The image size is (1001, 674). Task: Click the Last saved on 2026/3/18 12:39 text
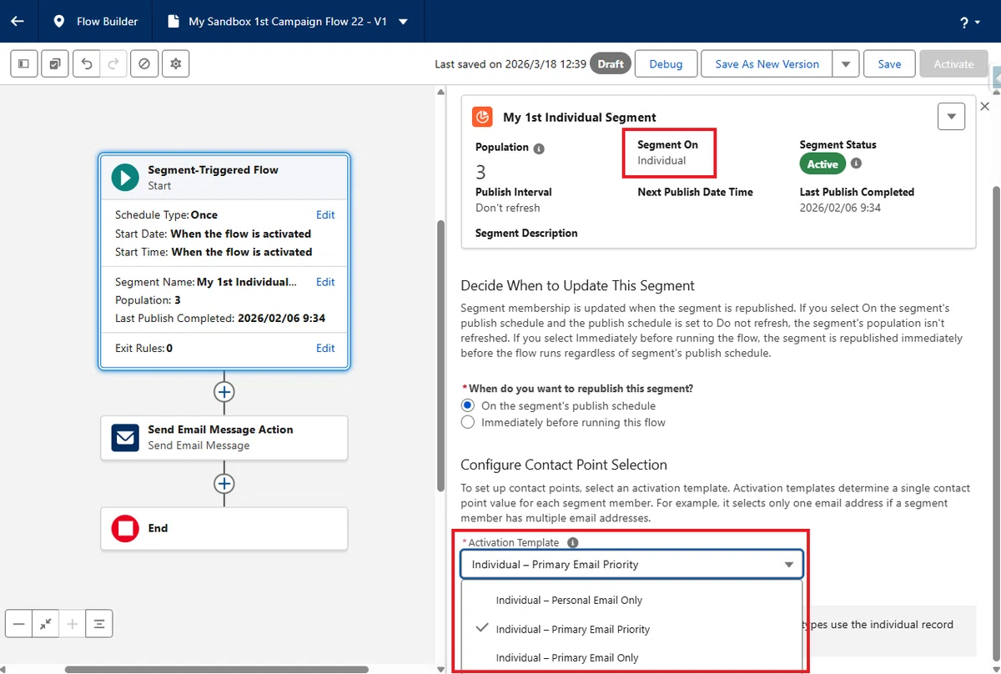click(510, 64)
